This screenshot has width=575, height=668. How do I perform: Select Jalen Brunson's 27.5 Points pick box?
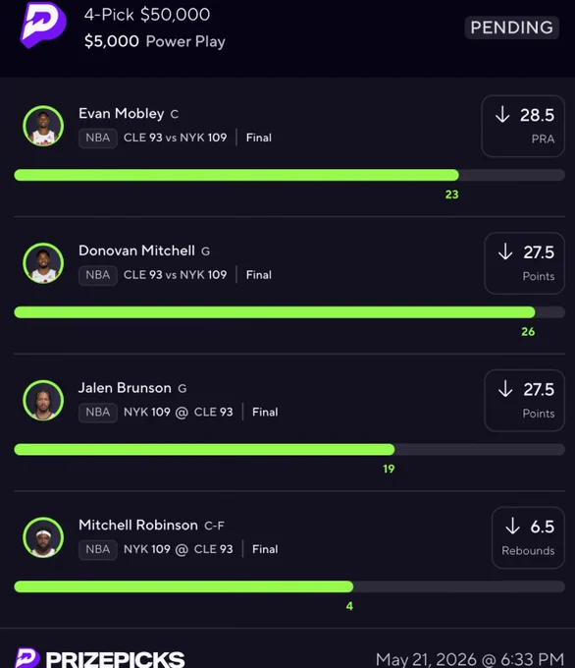tap(524, 401)
